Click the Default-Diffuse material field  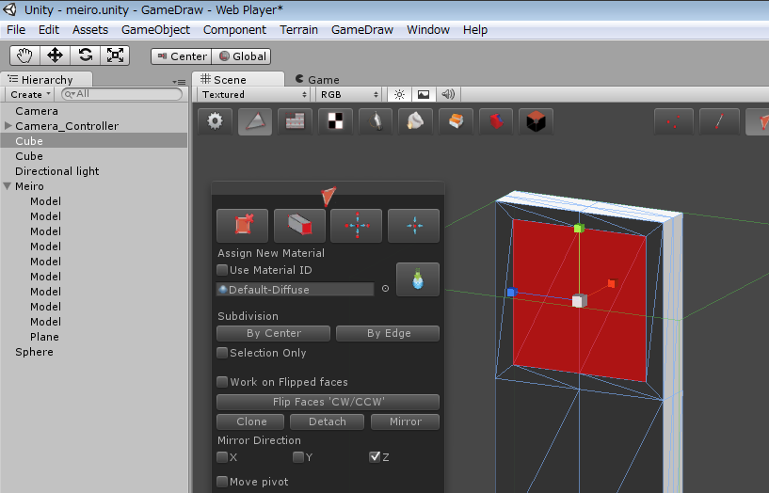[x=296, y=289]
